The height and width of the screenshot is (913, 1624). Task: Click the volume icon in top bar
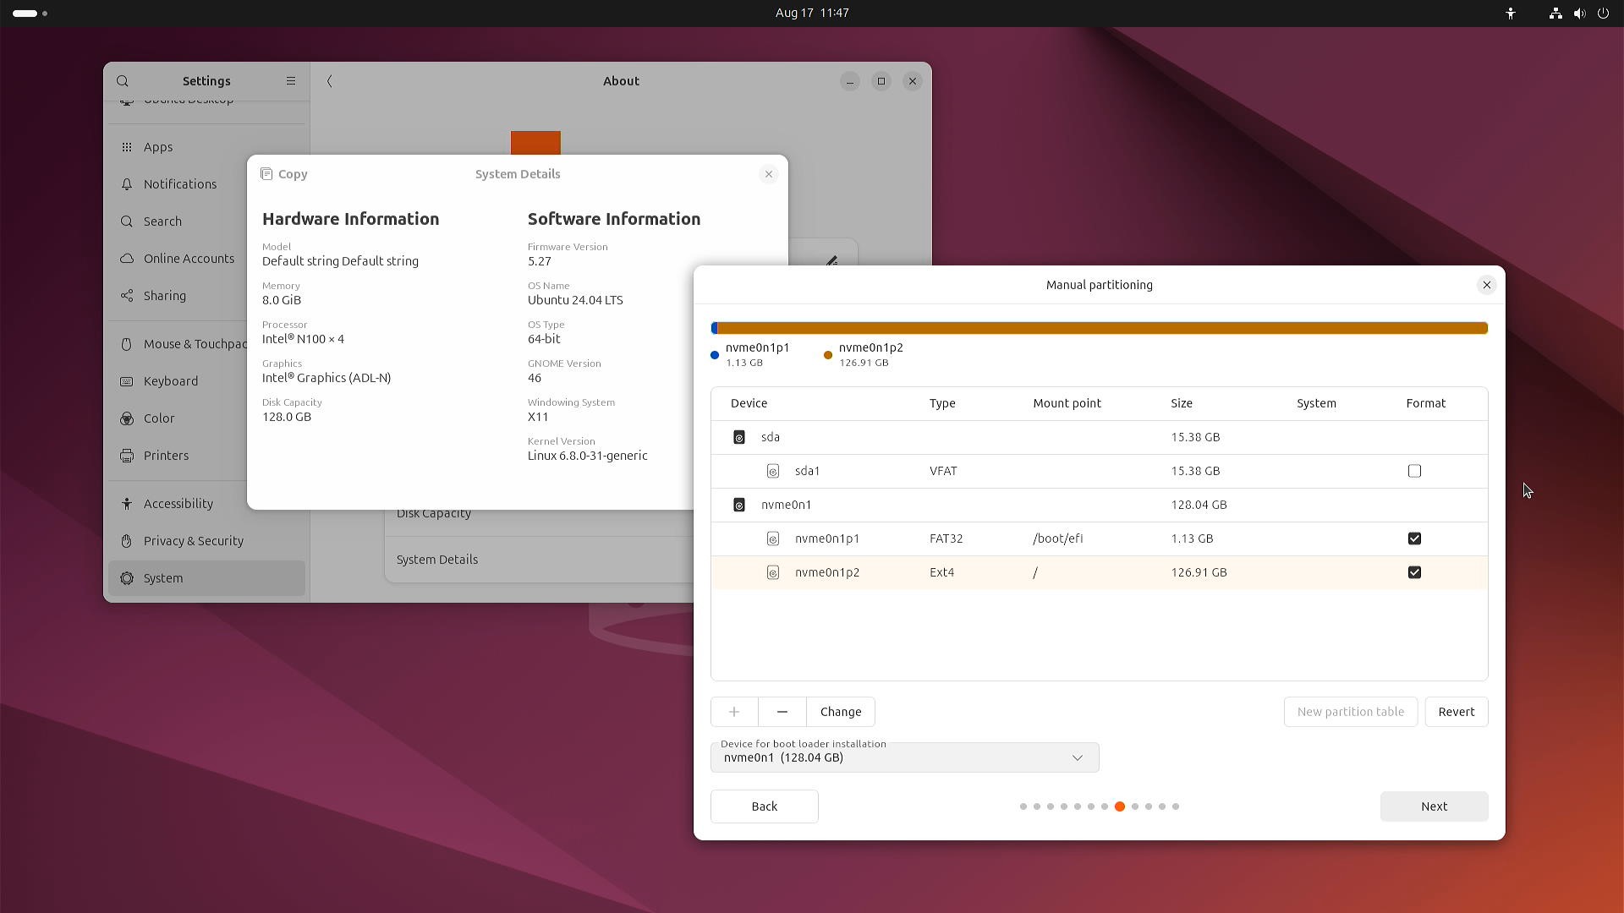(1579, 14)
